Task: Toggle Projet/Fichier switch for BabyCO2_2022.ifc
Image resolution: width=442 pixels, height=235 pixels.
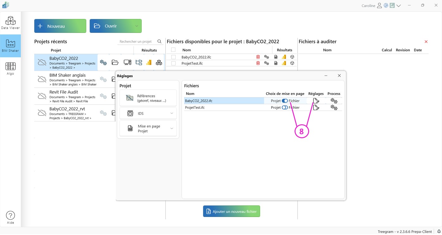Action: pos(285,101)
